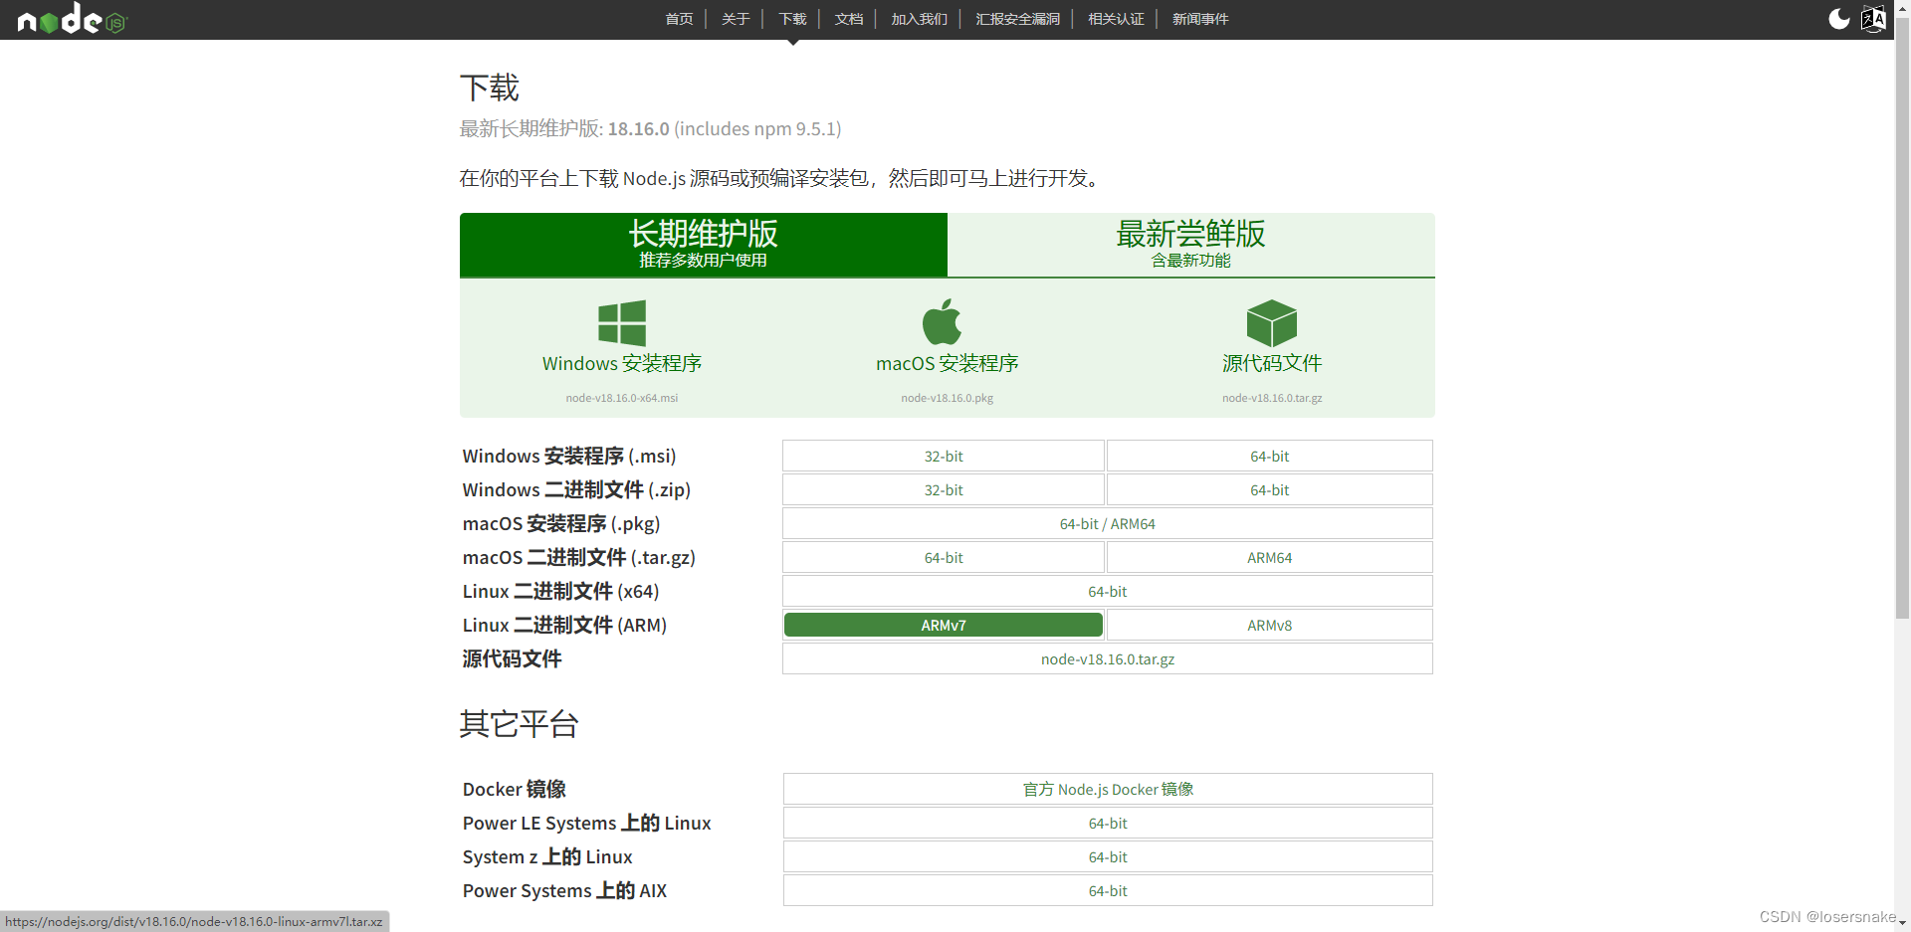Download Windows .msi 32-bit installer
The height and width of the screenshot is (932, 1911).
[x=944, y=456]
